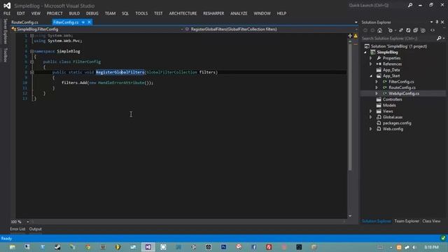
Task: Collapse the RegisterGlobalFilters method outlining region
Action: [x=31, y=72]
